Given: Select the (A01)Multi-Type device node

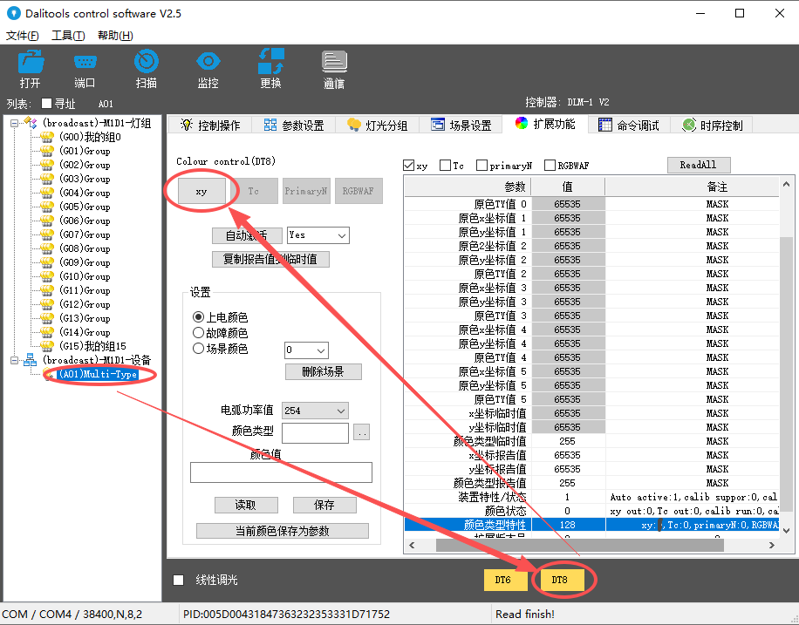Looking at the screenshot, I should click(x=98, y=375).
